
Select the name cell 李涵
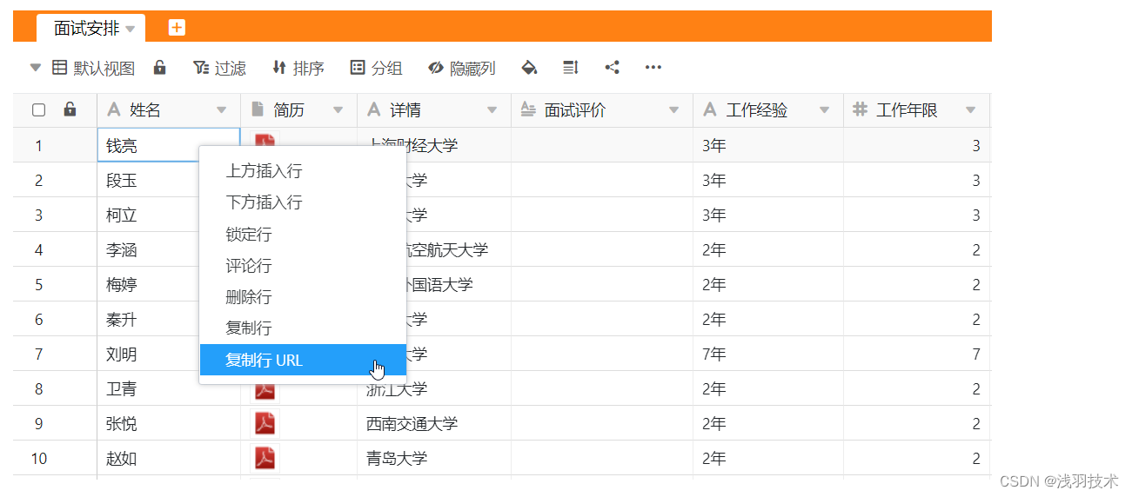148,249
